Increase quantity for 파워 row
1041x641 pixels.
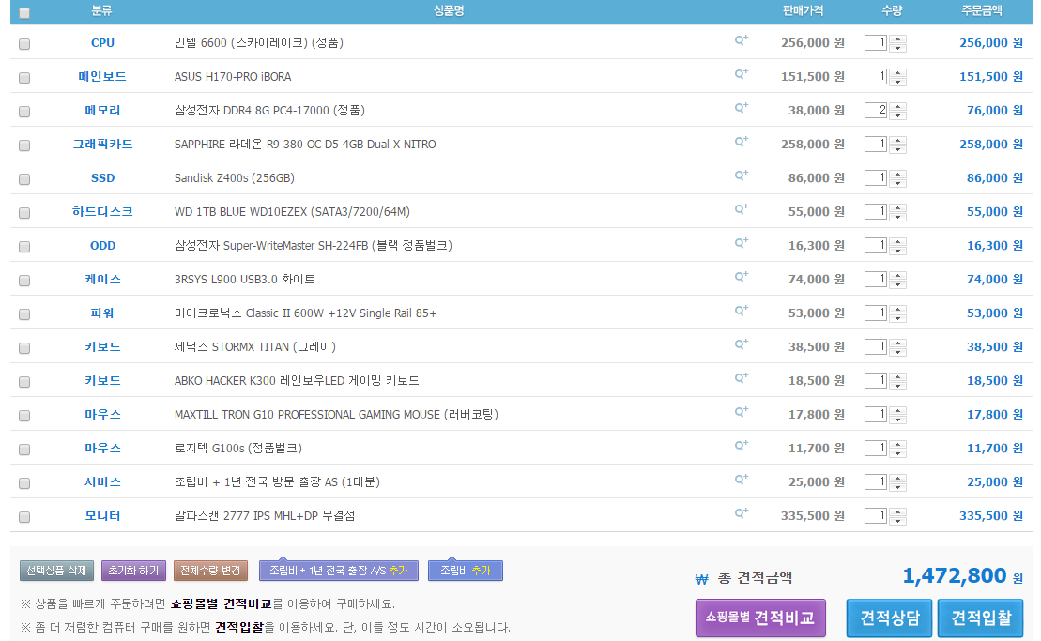coord(897,309)
